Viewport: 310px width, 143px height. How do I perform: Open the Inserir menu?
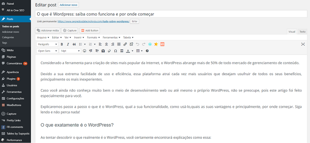click(79, 37)
